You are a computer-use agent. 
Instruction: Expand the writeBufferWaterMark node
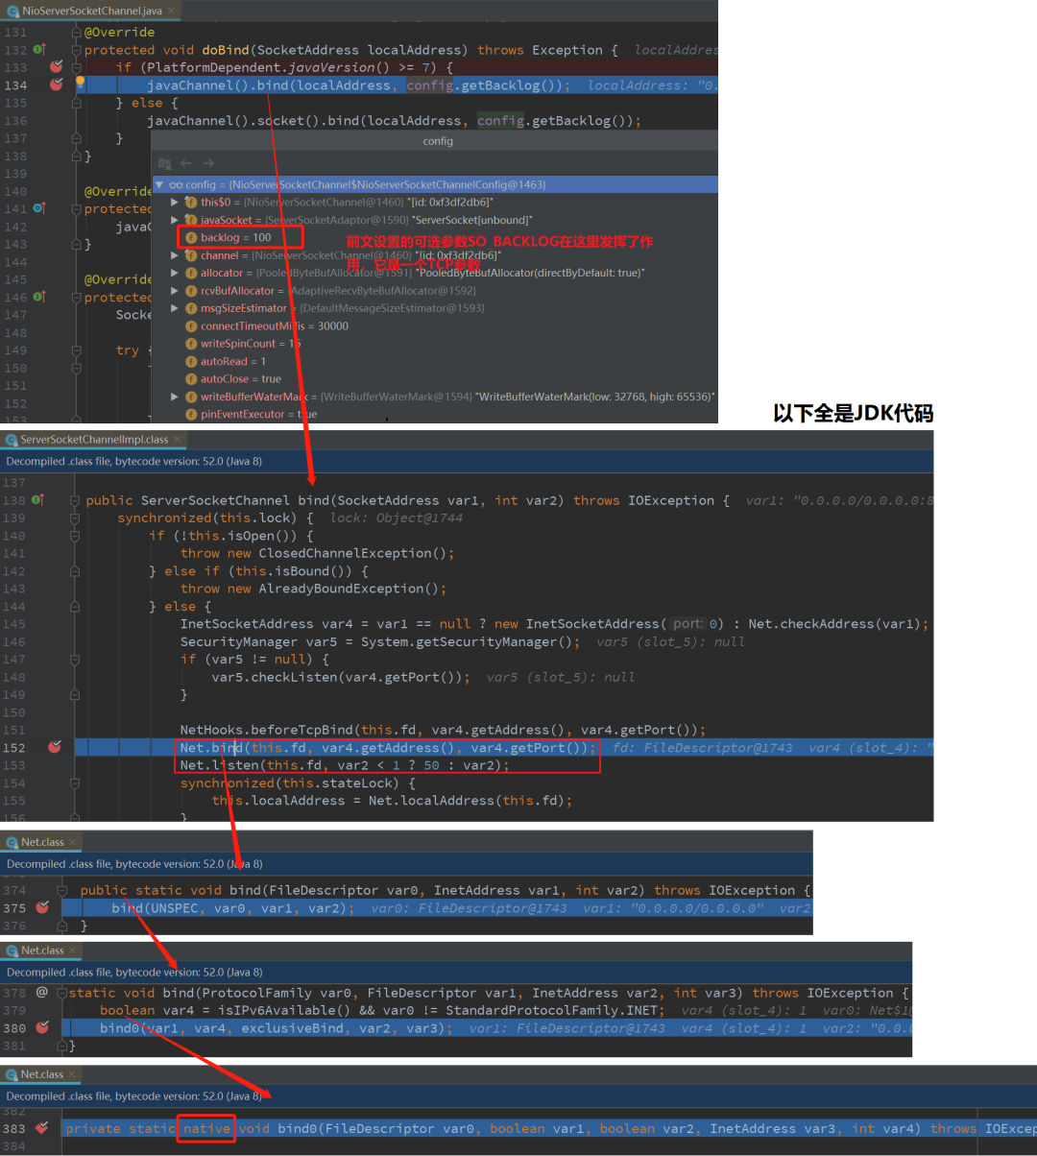pos(175,397)
